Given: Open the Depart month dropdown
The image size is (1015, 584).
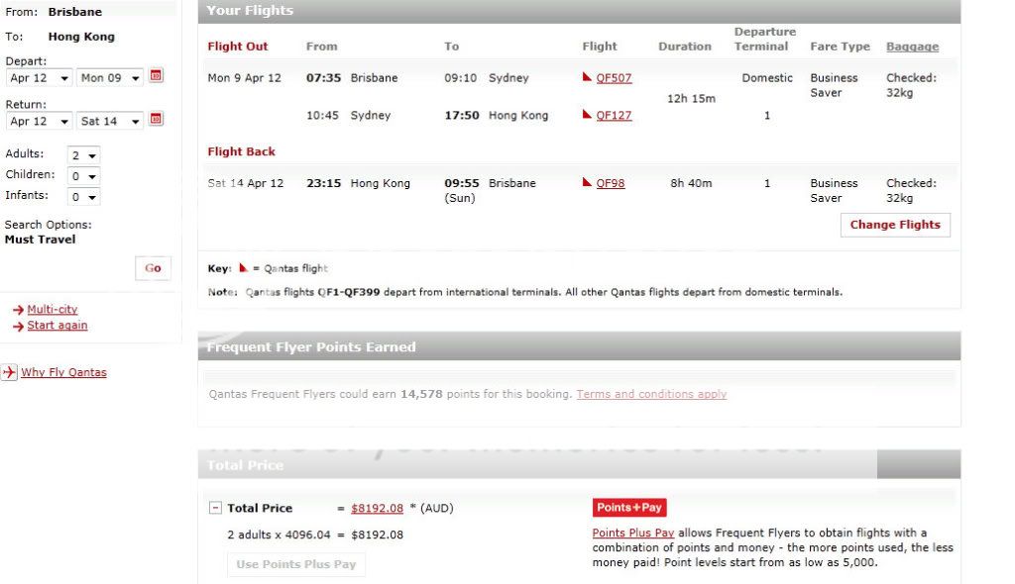Looking at the screenshot, I should click(39, 78).
